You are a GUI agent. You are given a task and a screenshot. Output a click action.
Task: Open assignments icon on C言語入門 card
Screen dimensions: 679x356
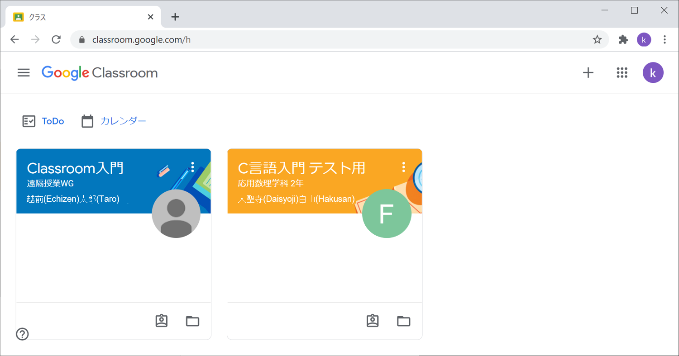(373, 321)
